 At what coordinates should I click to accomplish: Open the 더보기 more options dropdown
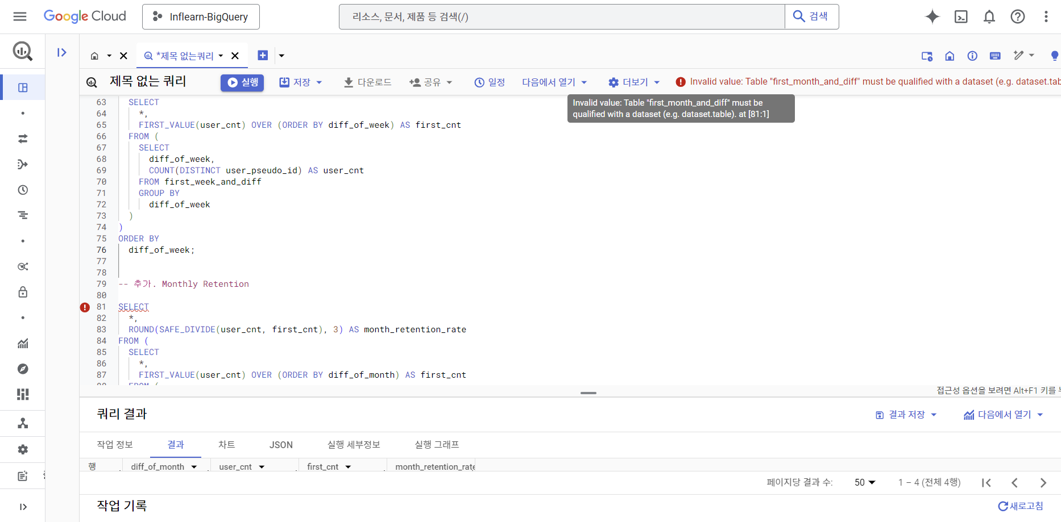tap(634, 82)
